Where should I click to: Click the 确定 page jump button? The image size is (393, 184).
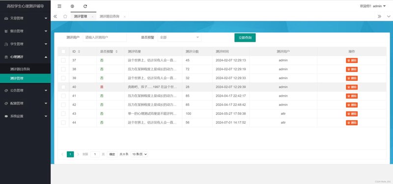112,154
